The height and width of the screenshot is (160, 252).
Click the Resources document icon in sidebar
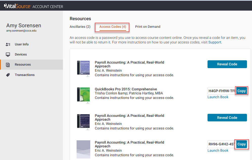click(x=8, y=65)
